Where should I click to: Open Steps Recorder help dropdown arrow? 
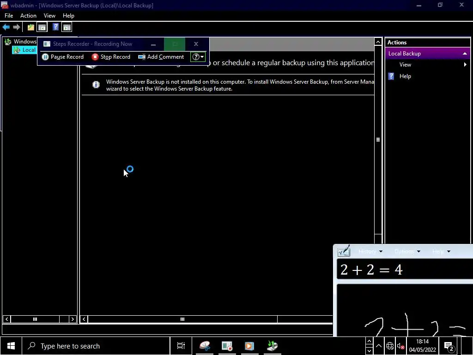tap(202, 57)
